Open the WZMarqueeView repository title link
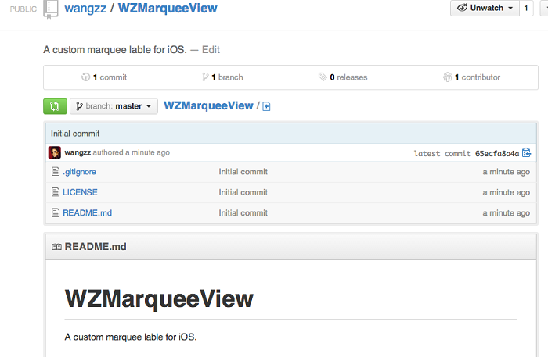This screenshot has height=357, width=548. click(x=168, y=8)
